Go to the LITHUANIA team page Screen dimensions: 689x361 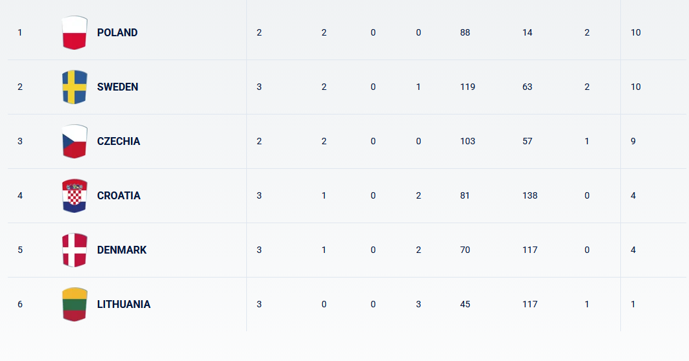click(x=124, y=304)
